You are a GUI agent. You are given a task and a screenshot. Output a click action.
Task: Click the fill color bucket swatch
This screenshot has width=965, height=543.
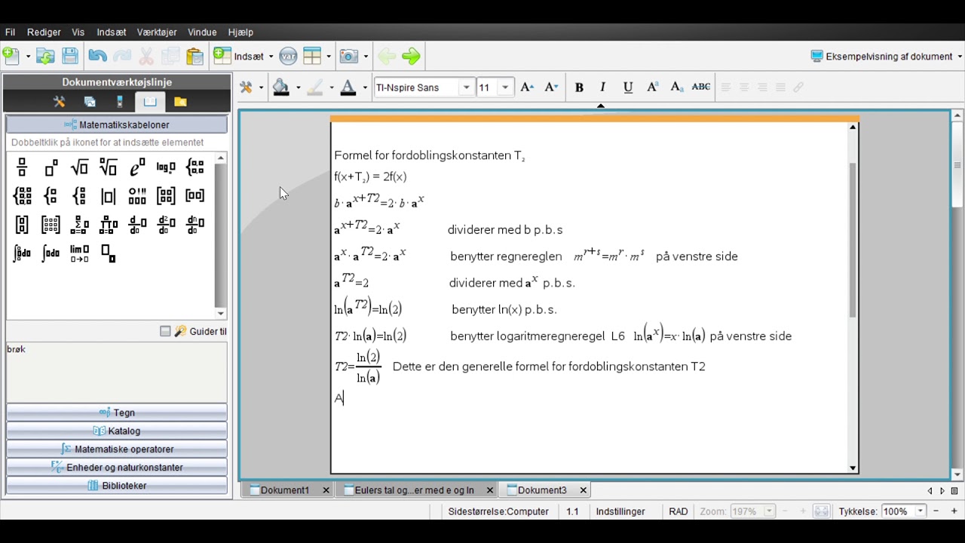click(x=281, y=87)
